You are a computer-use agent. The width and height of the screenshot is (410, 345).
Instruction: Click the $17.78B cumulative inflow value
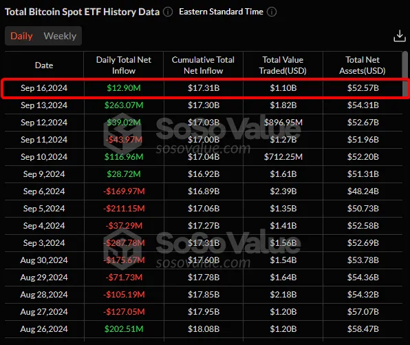tap(204, 278)
